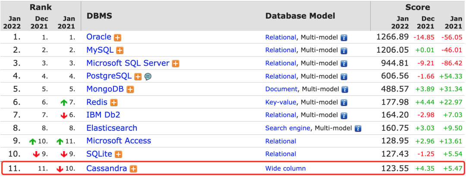Click the orange plus icon next to Redis
This screenshot has height=177, width=466.
pos(113,102)
